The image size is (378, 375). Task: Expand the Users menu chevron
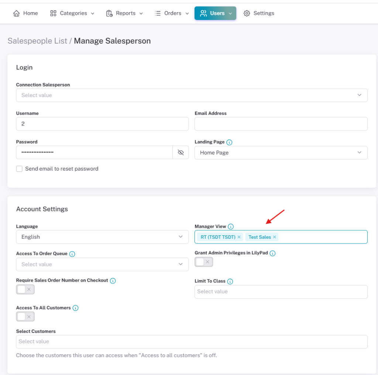[230, 14]
